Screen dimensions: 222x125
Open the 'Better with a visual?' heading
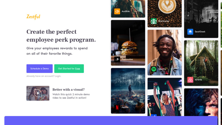(x=68, y=90)
